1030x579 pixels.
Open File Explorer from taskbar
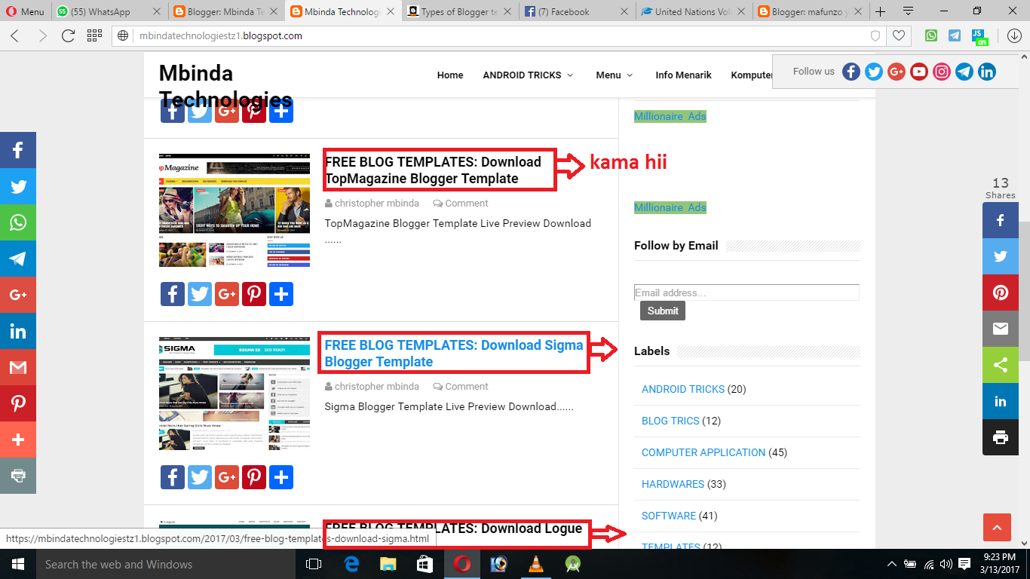[388, 564]
